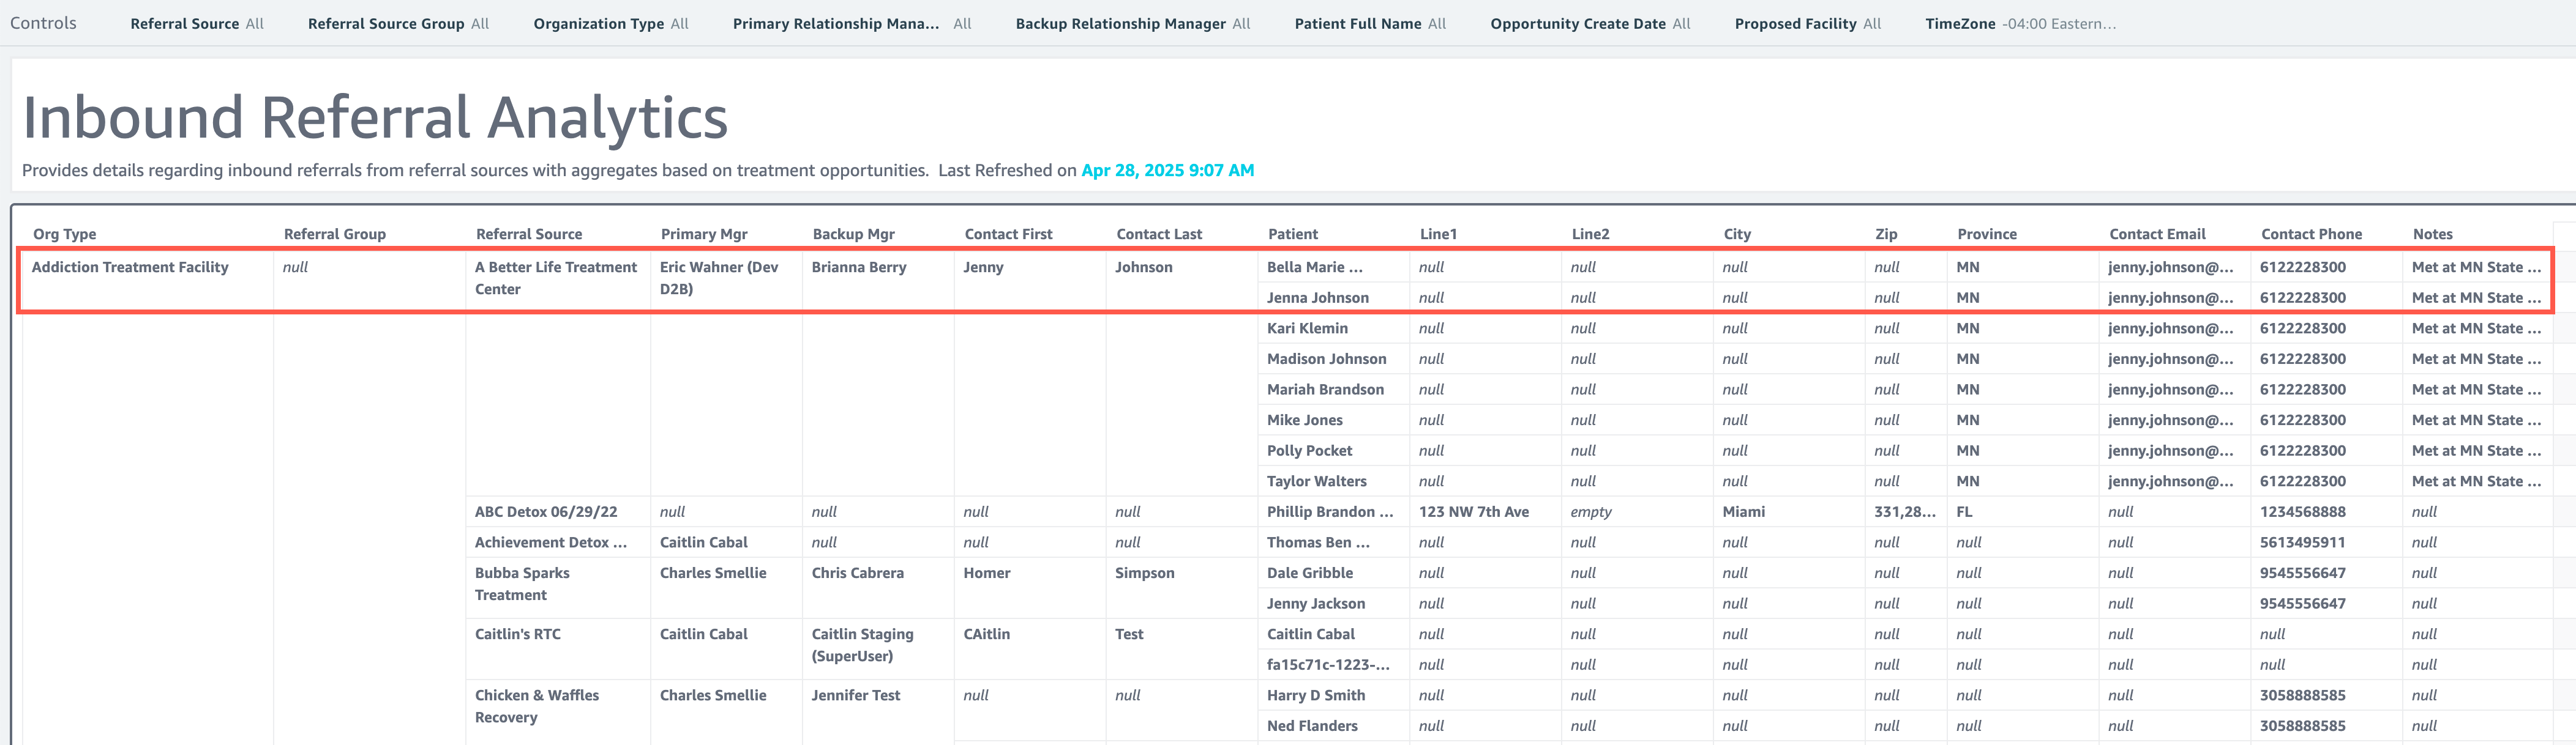Open the Backup Relationship Manager filter
This screenshot has width=2576, height=745.
point(1132,23)
